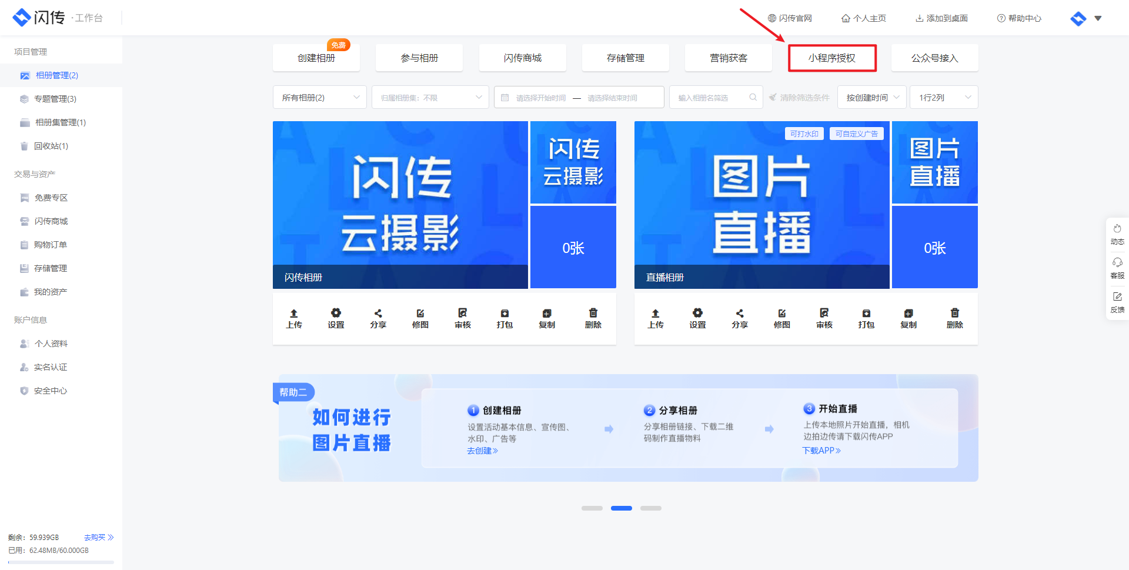Open 动态 in right floating panel
Screen dimensions: 1129x570
[x=1117, y=234]
